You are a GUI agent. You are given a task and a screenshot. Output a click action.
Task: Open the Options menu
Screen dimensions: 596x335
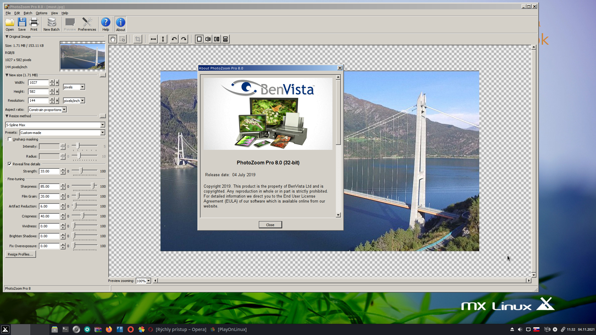(x=42, y=13)
